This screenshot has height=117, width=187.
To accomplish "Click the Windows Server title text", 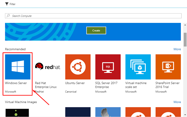I will point(16,83).
